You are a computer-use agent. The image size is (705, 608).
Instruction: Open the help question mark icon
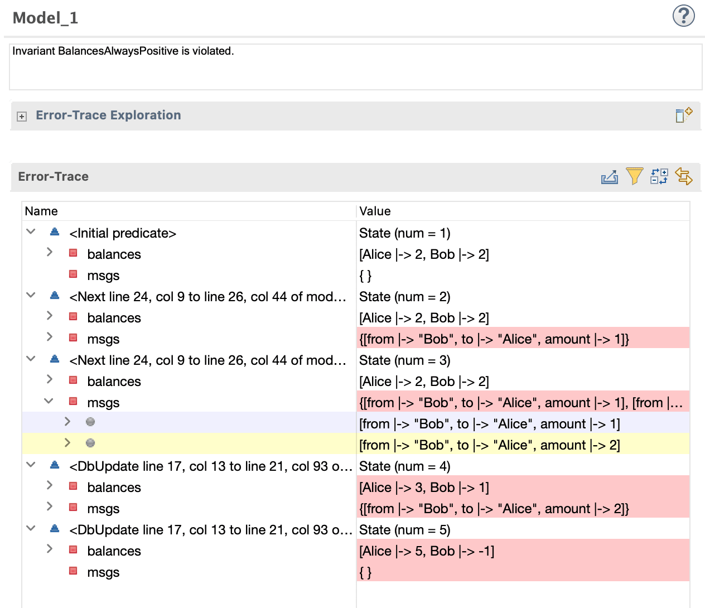683,16
